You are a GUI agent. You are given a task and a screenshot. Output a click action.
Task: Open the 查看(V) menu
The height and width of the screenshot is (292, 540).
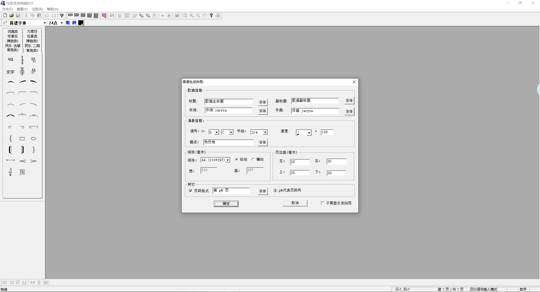pos(22,9)
